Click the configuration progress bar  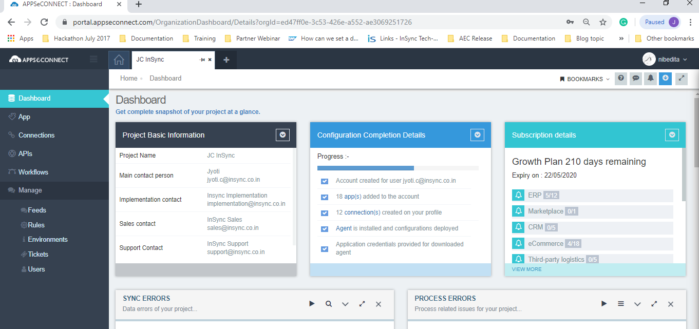tap(398, 168)
